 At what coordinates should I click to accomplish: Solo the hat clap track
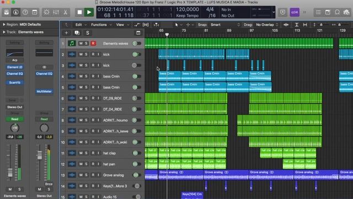pos(86,153)
